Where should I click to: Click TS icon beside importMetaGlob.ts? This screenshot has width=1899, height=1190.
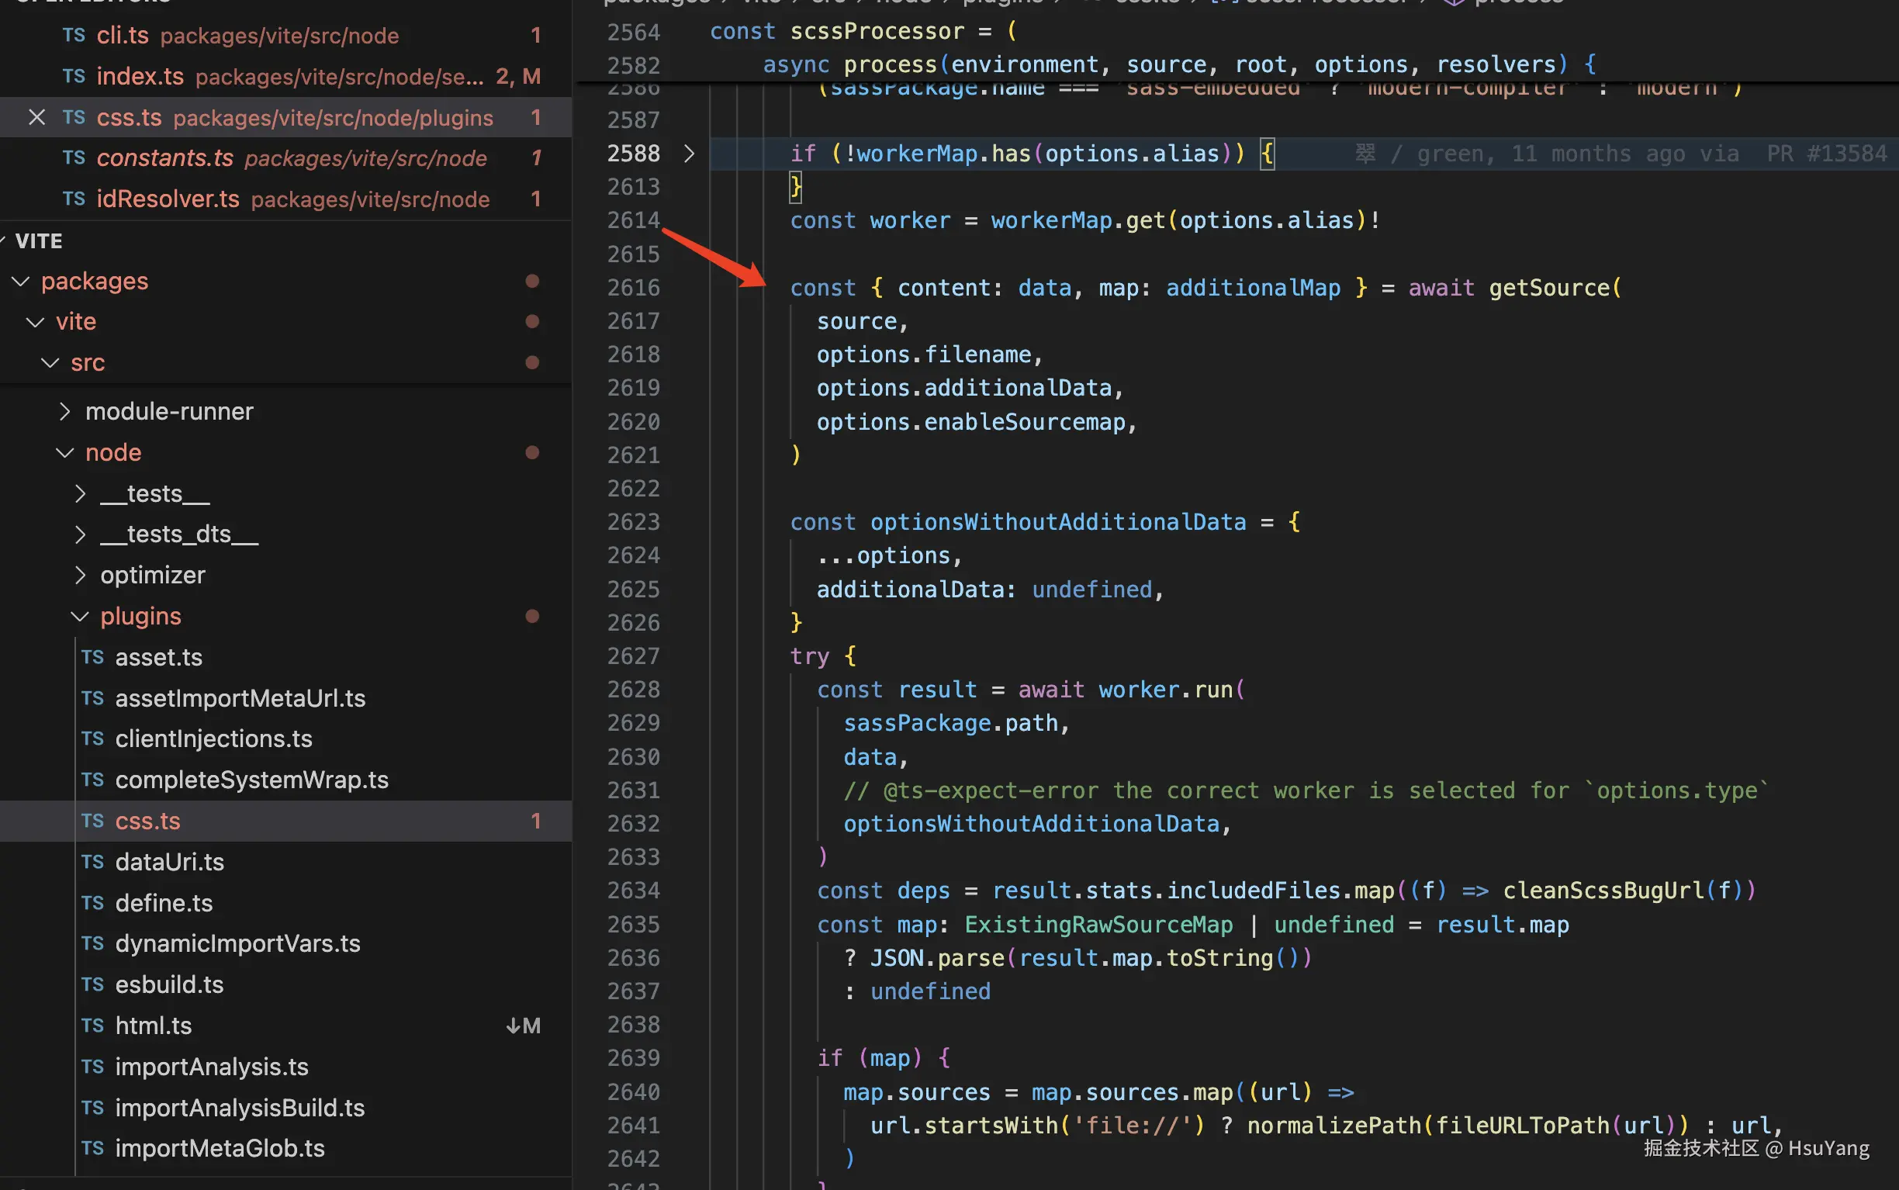click(x=92, y=1148)
